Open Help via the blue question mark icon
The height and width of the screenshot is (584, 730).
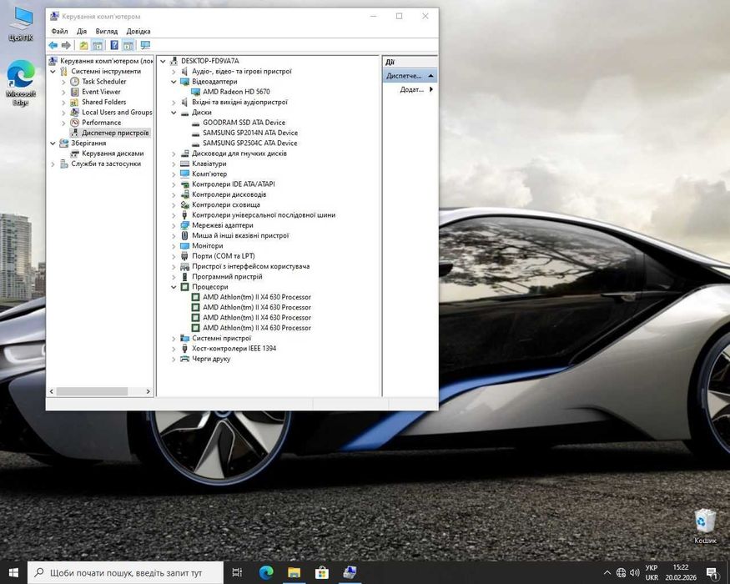click(x=114, y=45)
